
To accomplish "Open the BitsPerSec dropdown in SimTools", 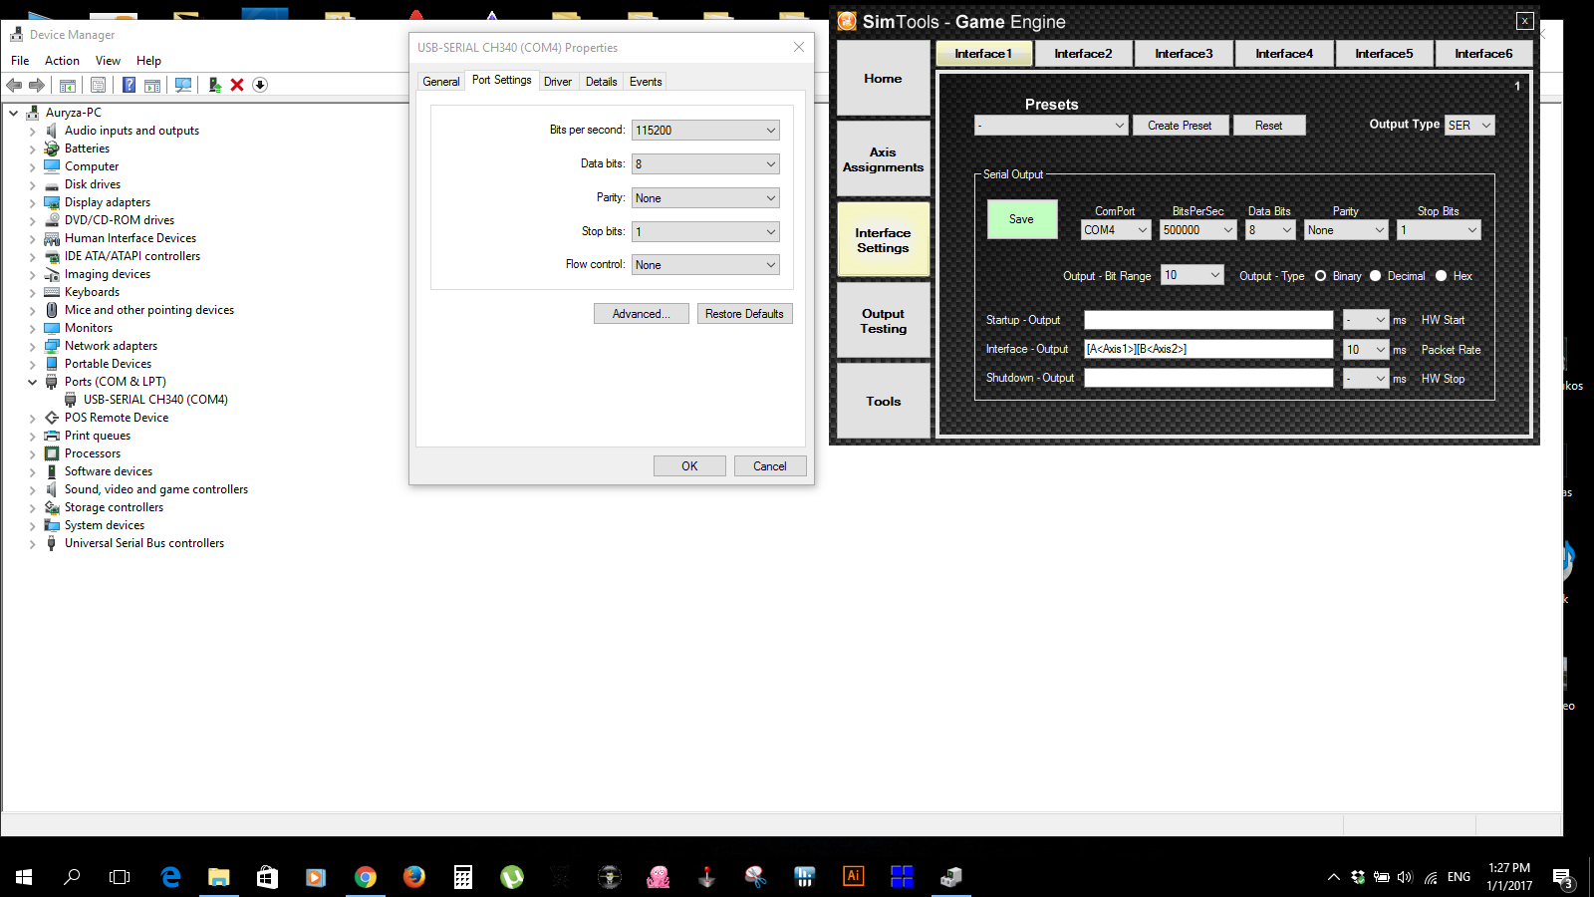I will tap(1198, 230).
